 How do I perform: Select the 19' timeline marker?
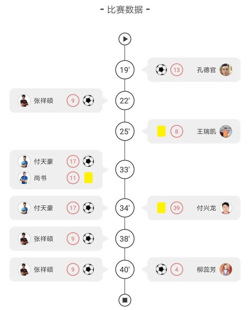pos(125,70)
